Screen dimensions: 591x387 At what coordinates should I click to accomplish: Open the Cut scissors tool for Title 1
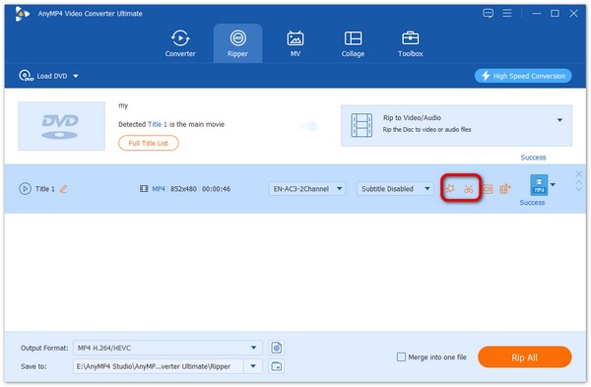point(469,189)
